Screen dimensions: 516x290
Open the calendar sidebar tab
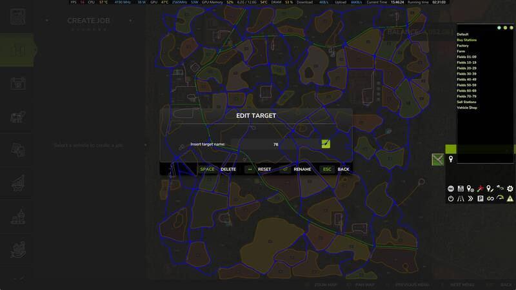coord(17,83)
